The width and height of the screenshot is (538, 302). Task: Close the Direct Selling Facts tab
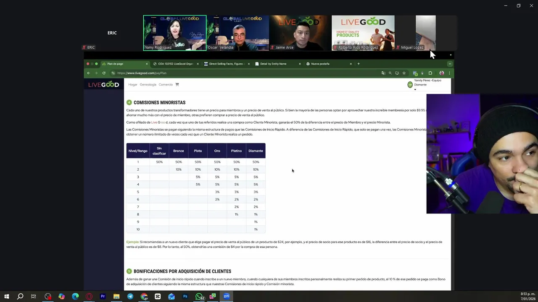[249, 64]
